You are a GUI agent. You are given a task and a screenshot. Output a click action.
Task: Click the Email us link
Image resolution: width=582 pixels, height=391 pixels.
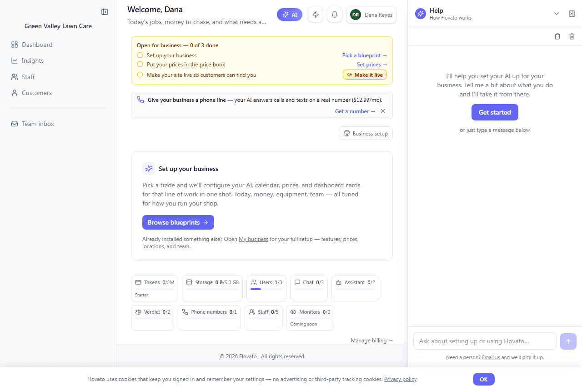point(491,357)
